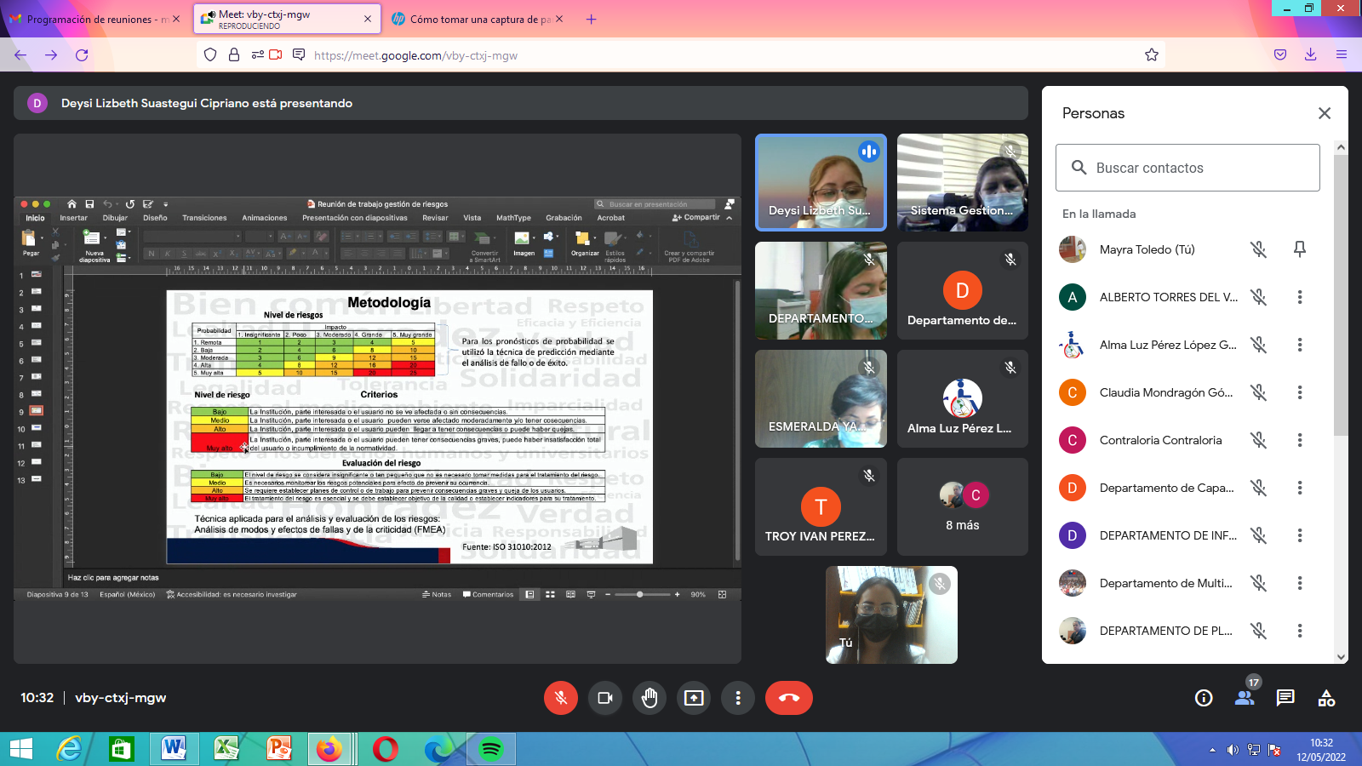Open options for ALBERTO TORRES DEL V...
The height and width of the screenshot is (766, 1362).
tap(1300, 297)
